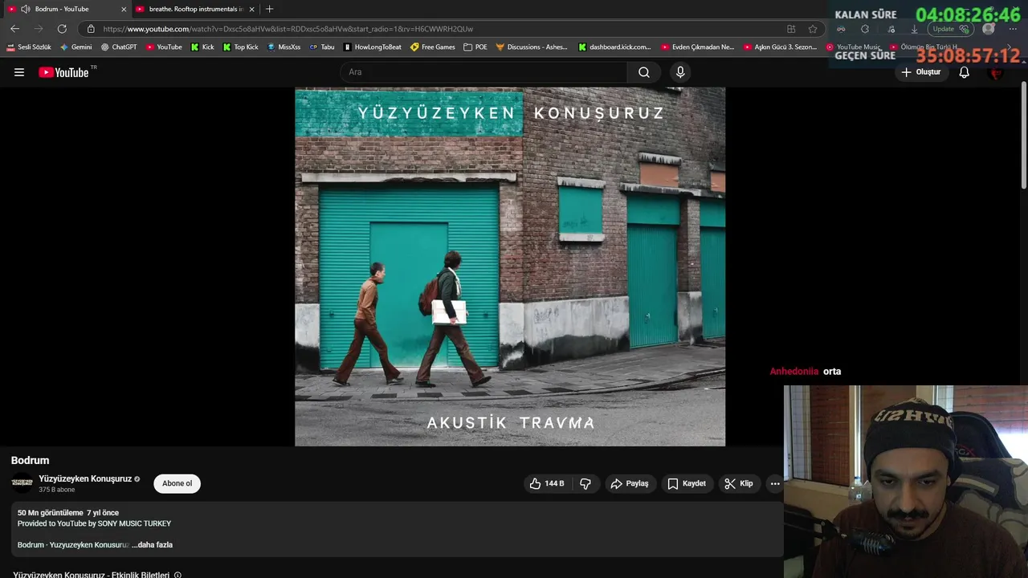Mute tab via speaker icon
Image resolution: width=1028 pixels, height=578 pixels.
point(26,9)
